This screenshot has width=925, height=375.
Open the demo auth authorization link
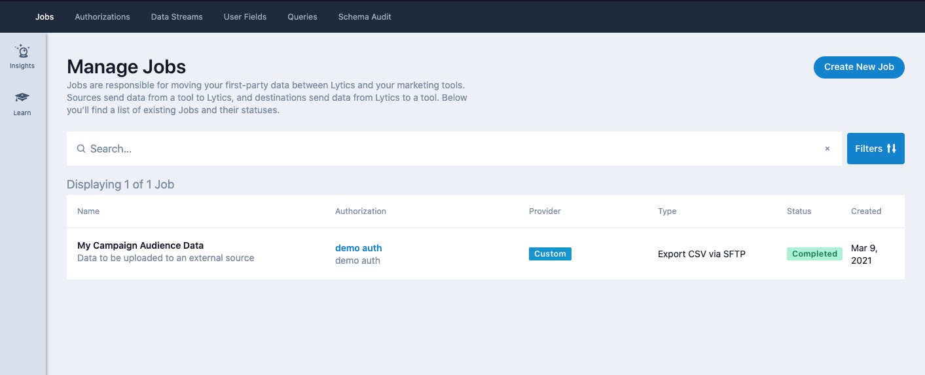[x=358, y=248]
